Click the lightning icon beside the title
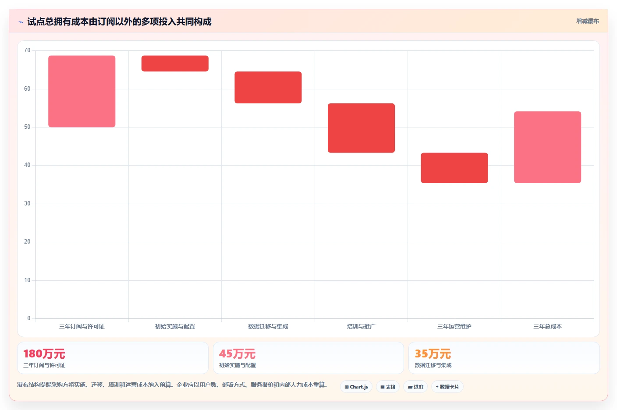This screenshot has width=617, height=410. 21,22
